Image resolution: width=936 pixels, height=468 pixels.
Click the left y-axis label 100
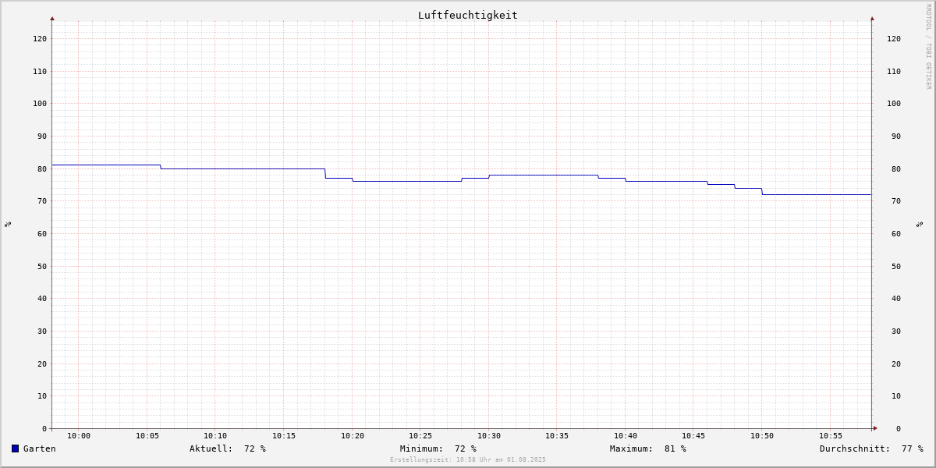coord(40,103)
